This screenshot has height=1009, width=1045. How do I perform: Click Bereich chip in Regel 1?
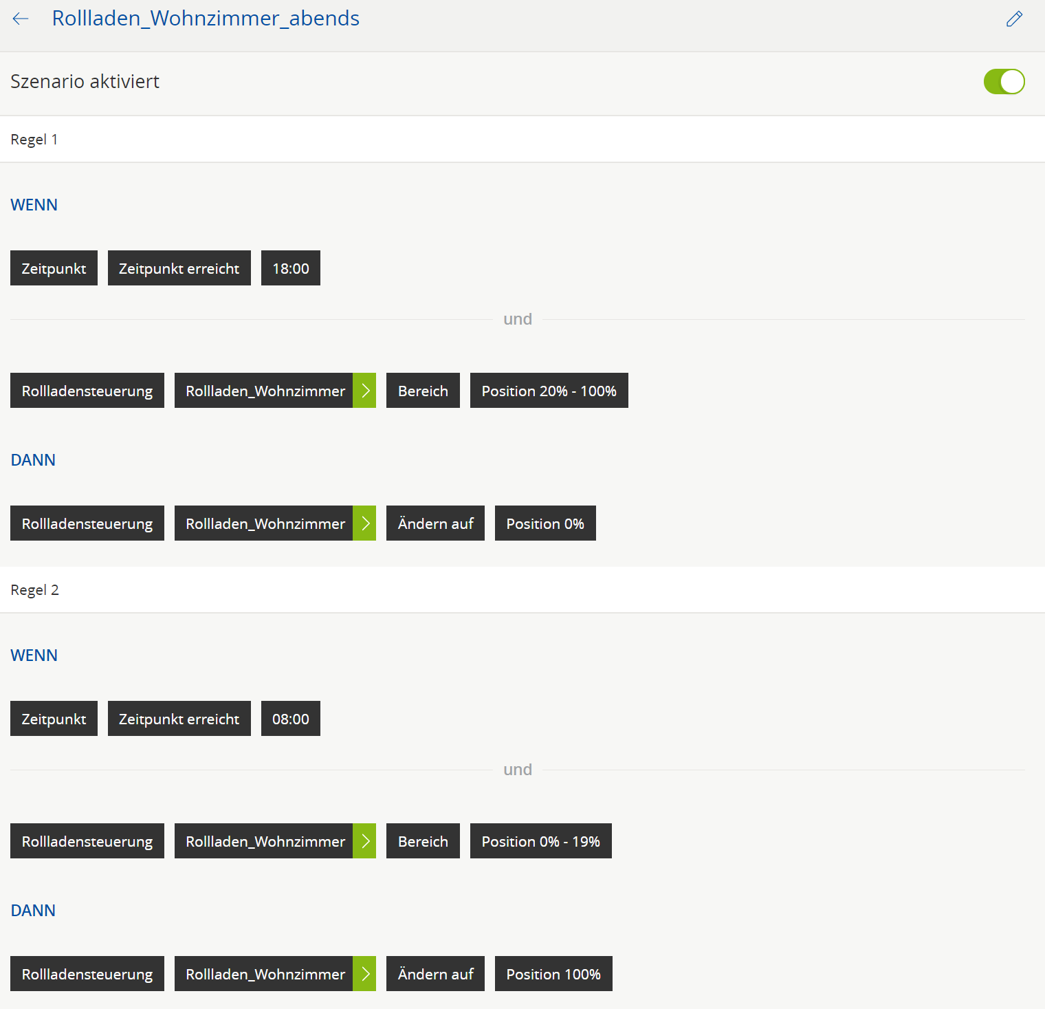423,391
